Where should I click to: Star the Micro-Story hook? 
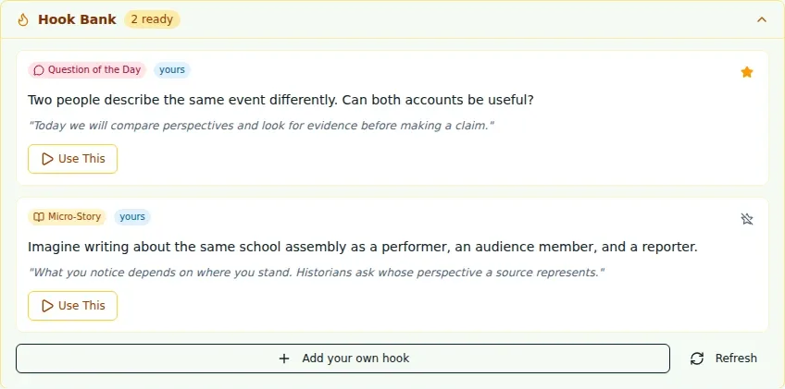tap(746, 219)
